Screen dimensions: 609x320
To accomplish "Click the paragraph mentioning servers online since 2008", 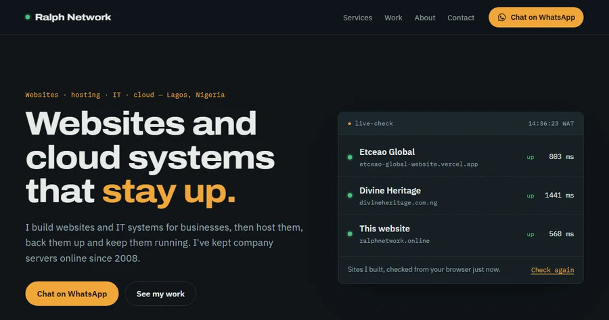I will pos(164,243).
